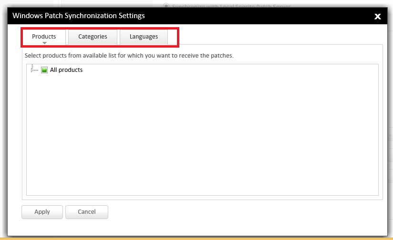
Task: Switch to the Products tab
Action: [44, 37]
